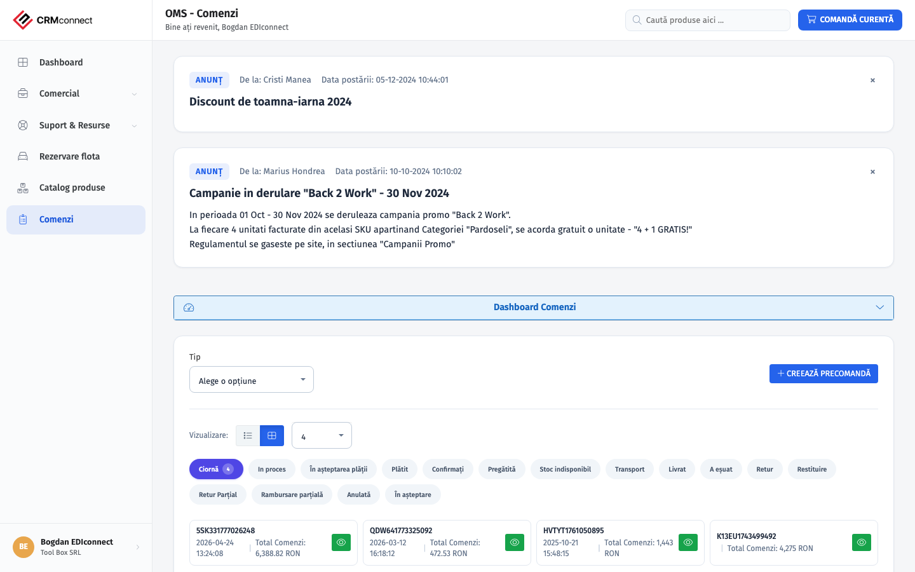Open the Dashboard menu item
This screenshot has width=915, height=572.
(x=76, y=62)
